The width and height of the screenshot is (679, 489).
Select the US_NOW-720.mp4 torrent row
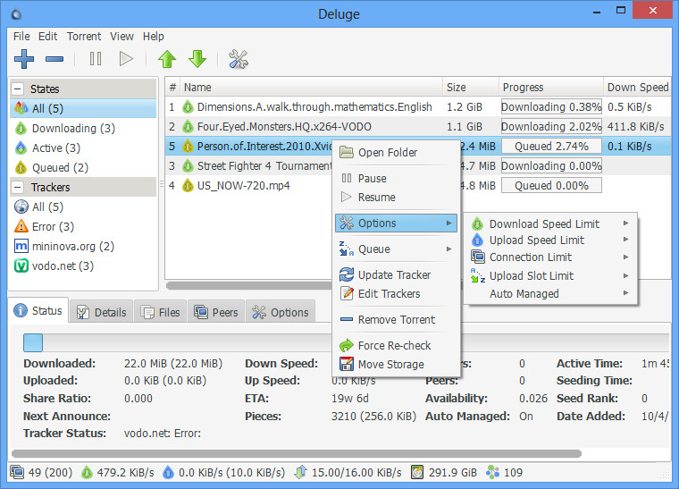click(249, 185)
